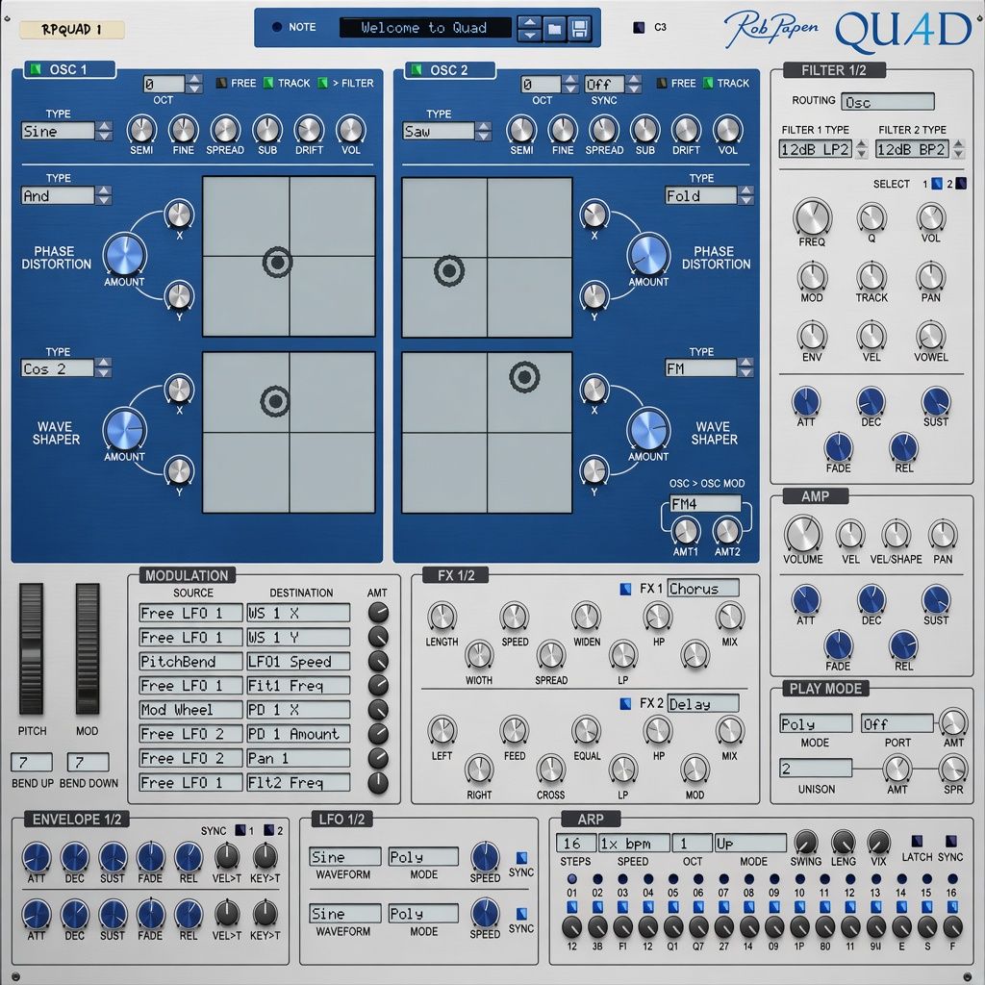
Task: Toggle the first LFO SYNC switch
Action: pyautogui.click(x=521, y=858)
